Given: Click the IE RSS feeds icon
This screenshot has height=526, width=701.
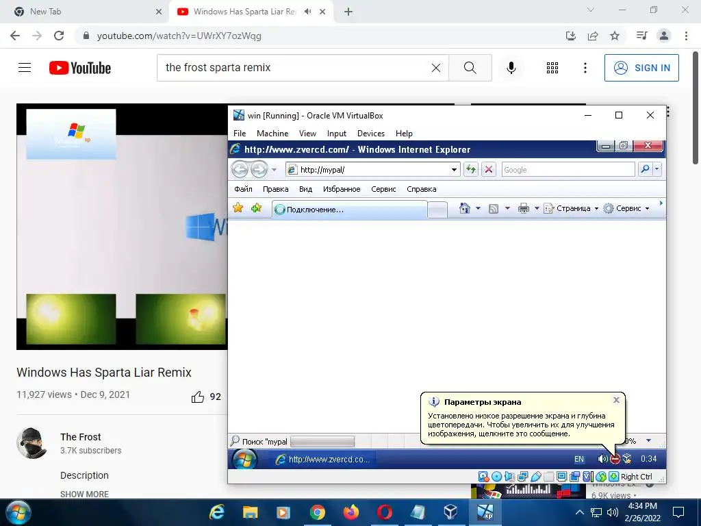Looking at the screenshot, I should tap(494, 208).
